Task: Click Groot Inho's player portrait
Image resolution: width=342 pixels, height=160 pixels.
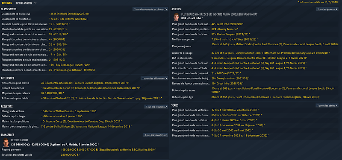Action: click(x=176, y=17)
